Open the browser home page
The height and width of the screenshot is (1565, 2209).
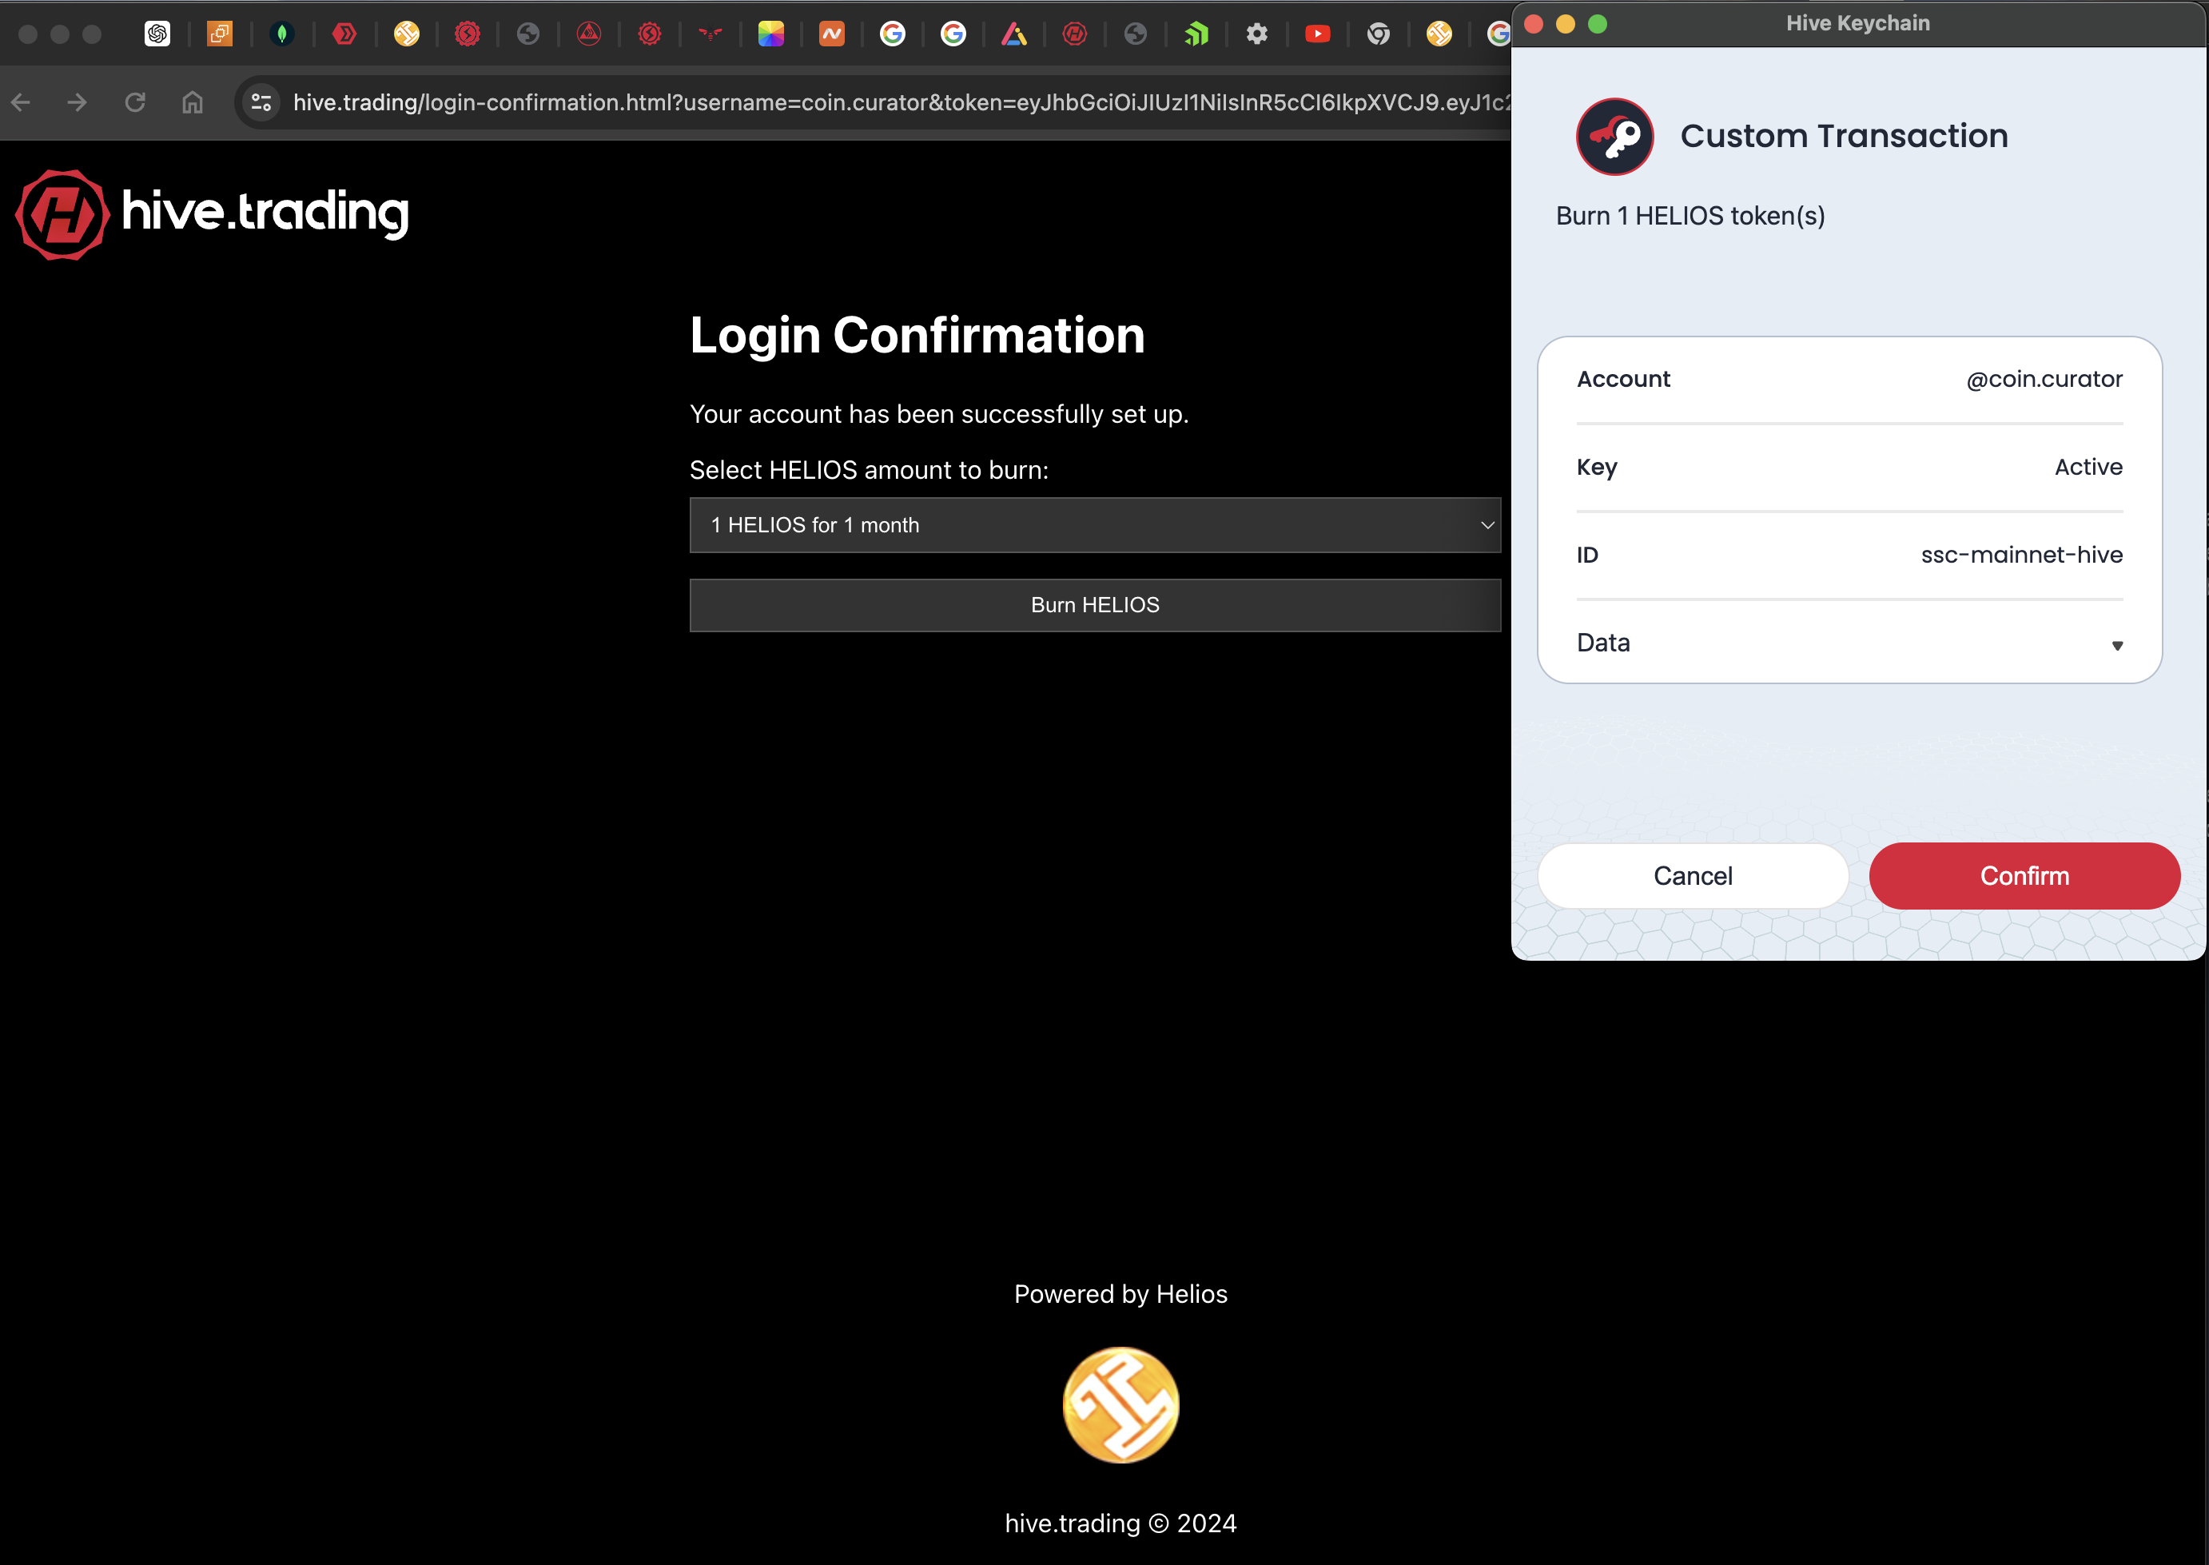[193, 102]
